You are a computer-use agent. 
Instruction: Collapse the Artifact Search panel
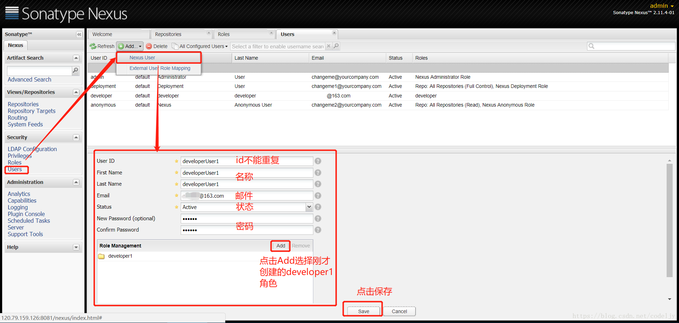pos(76,58)
